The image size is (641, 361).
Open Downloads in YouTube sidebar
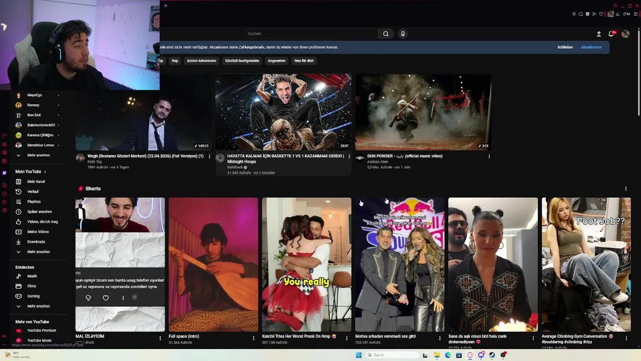(36, 242)
